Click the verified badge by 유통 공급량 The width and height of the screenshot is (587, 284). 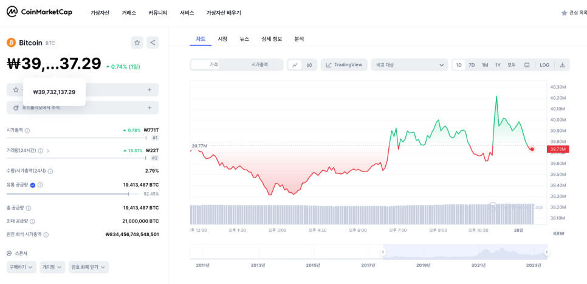pos(33,185)
